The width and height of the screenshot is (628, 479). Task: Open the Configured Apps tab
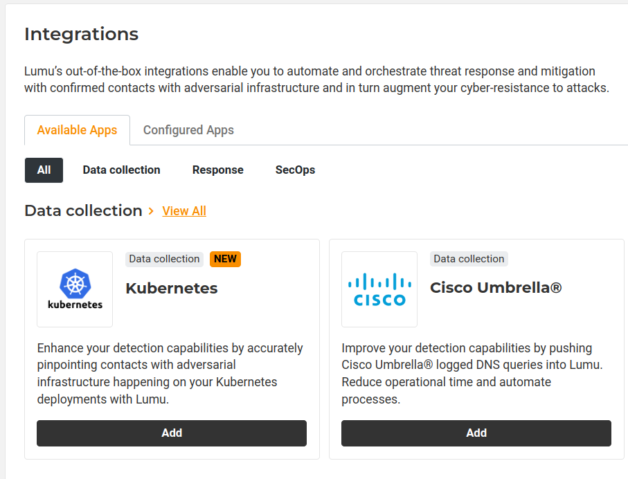(188, 130)
